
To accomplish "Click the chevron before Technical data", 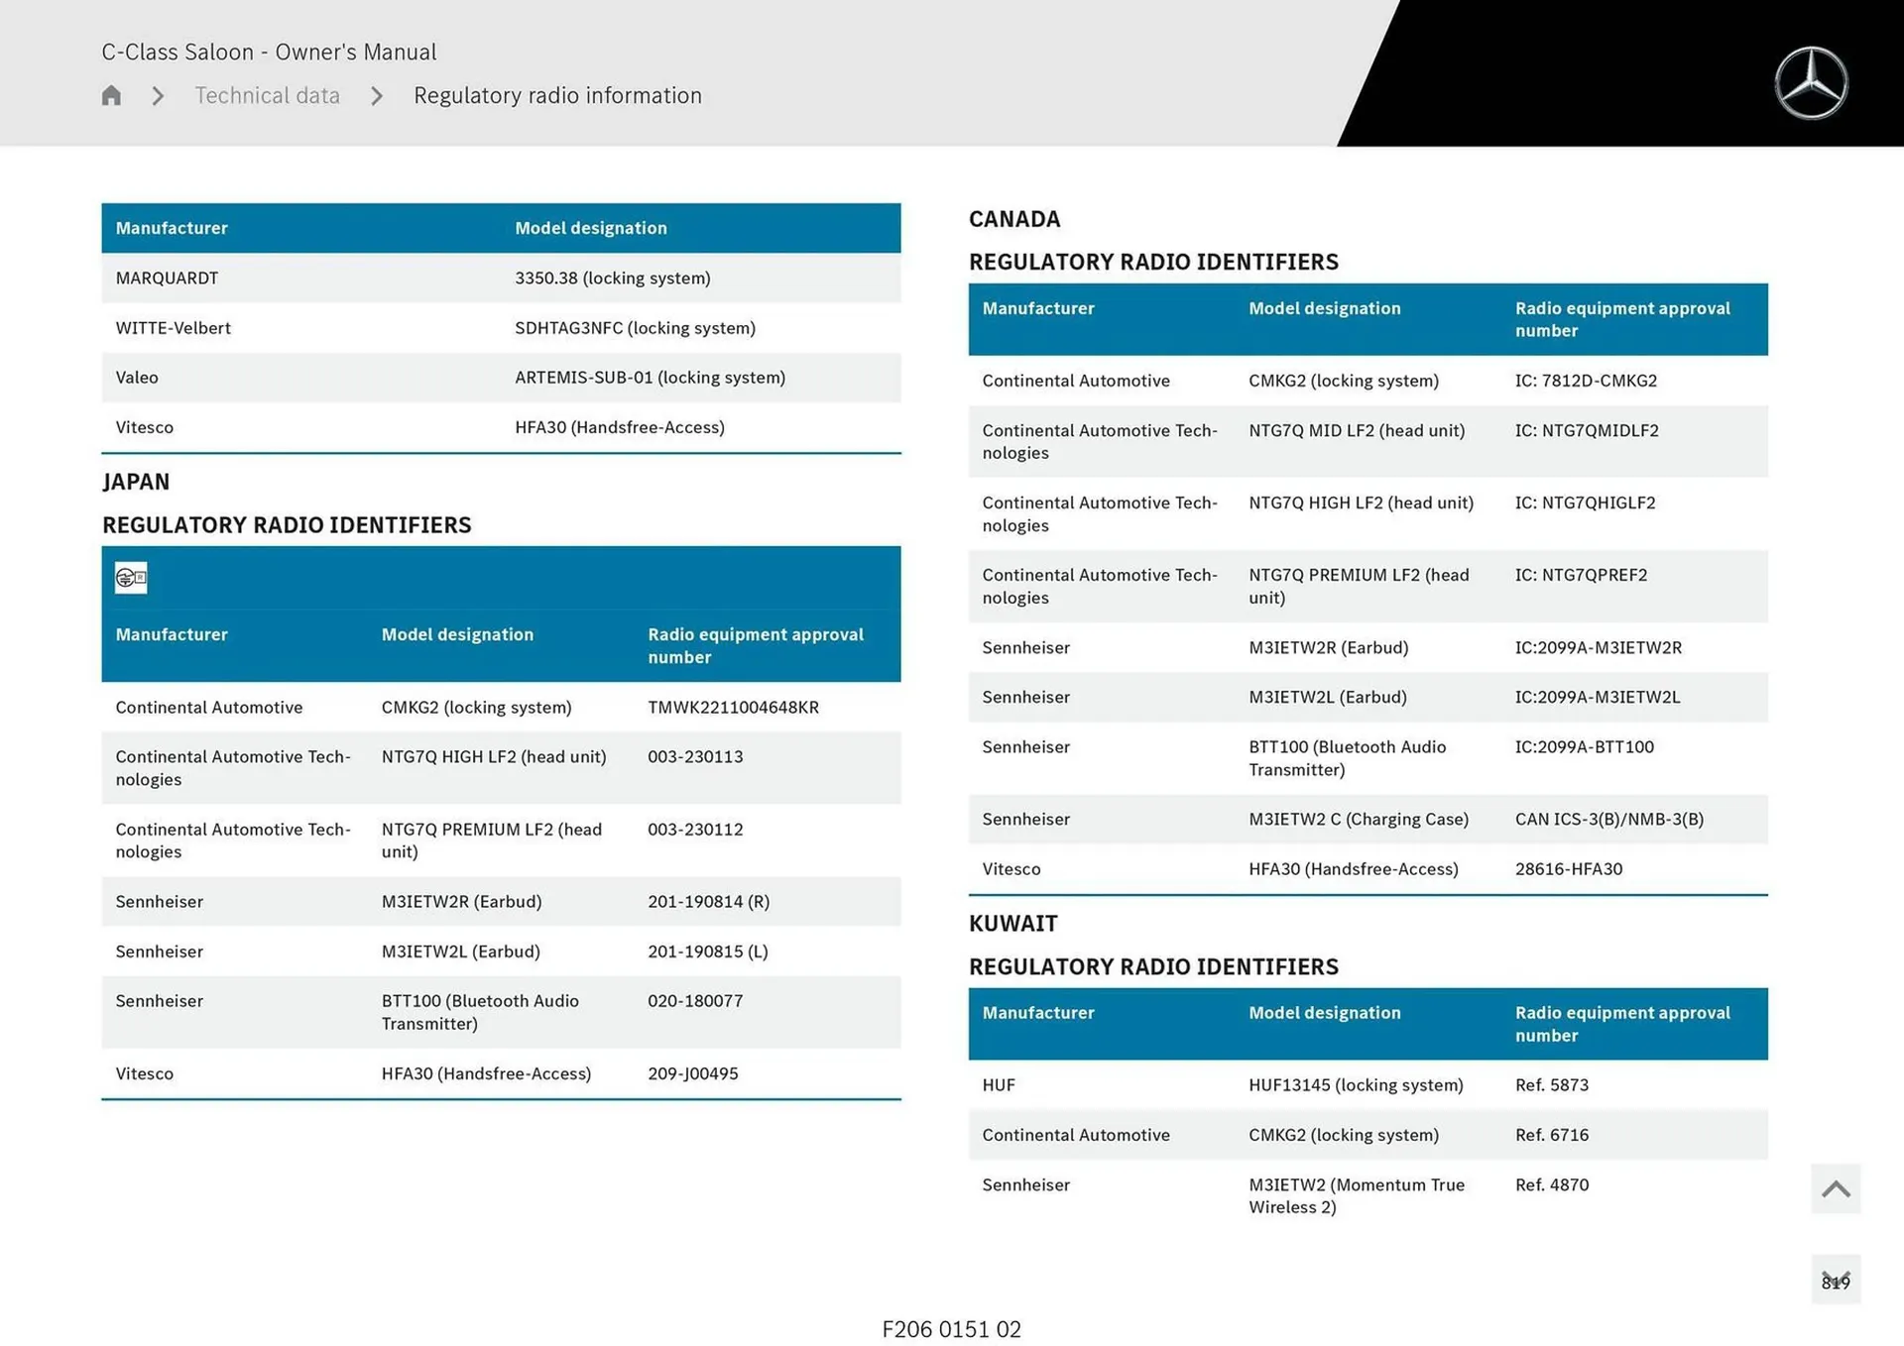I will (158, 96).
